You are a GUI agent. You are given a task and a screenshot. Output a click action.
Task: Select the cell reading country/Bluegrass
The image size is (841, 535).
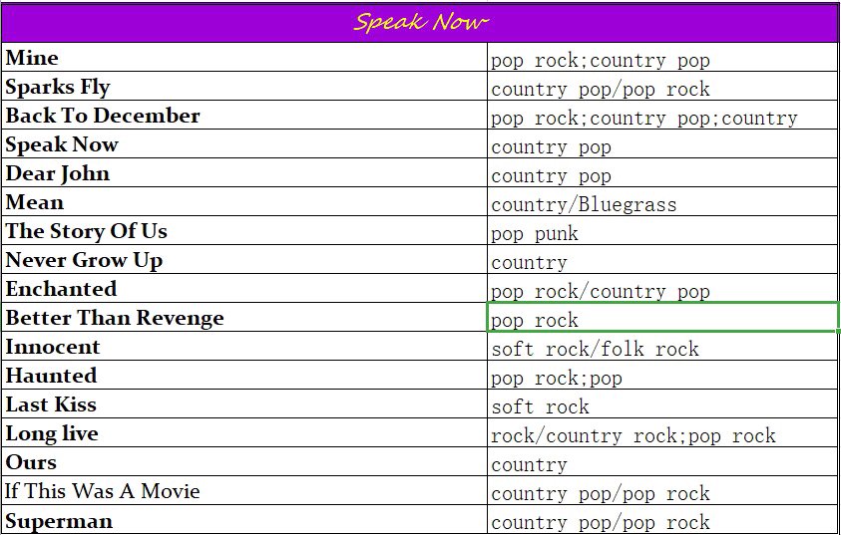point(662,201)
